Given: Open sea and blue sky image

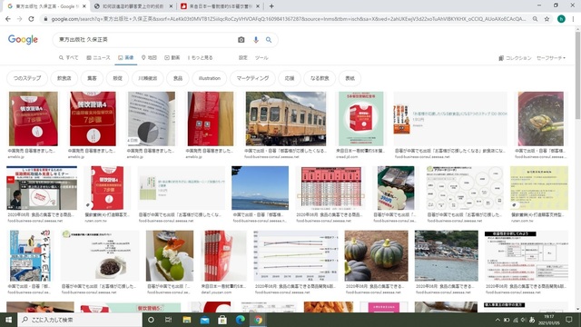Looking at the screenshot, I should coord(260,188).
